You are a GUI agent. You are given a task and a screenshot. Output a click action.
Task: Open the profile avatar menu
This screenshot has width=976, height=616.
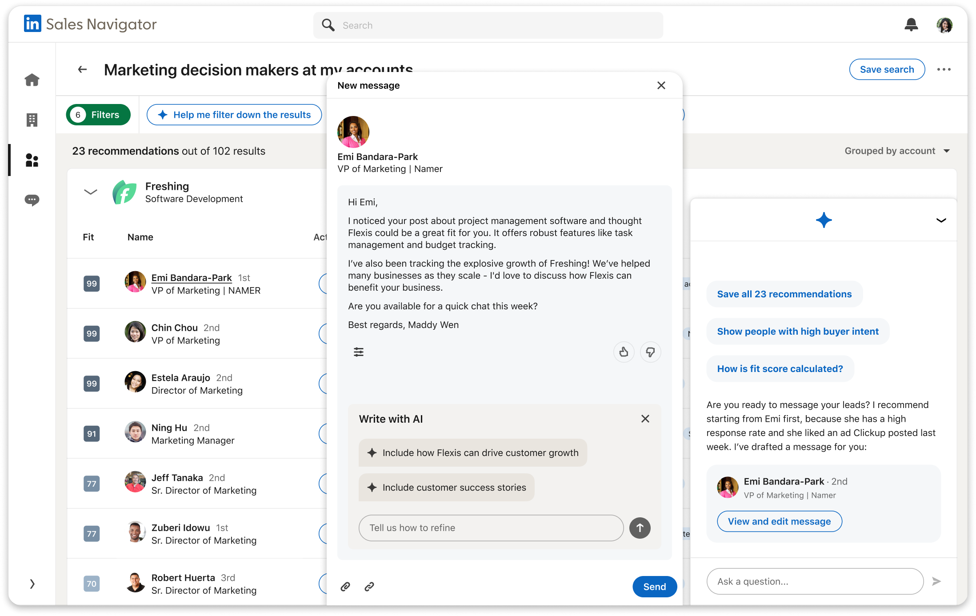(944, 25)
